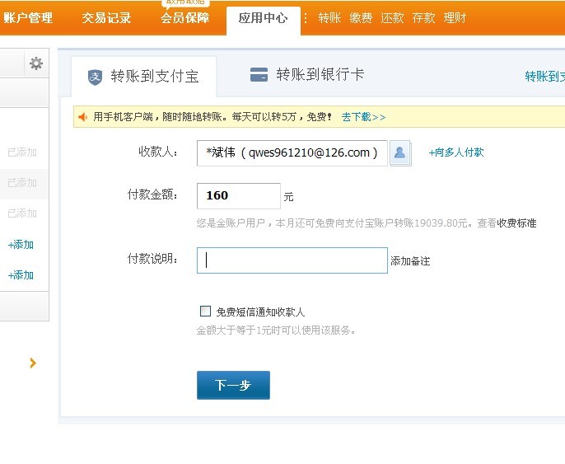This screenshot has width=565, height=464.
Task: Click the 下一步 next step button
Action: tap(233, 385)
